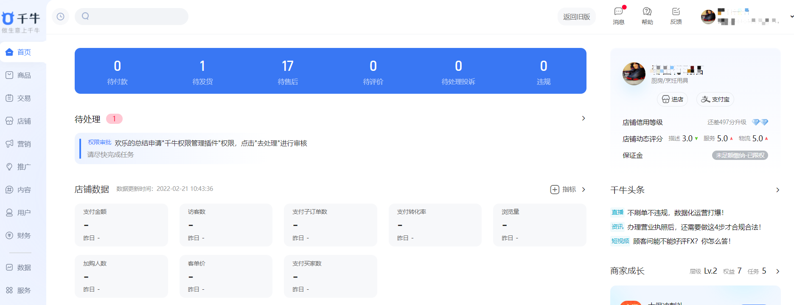Click the clock history icon beside search
Viewport: 794px width, 305px height.
(60, 17)
